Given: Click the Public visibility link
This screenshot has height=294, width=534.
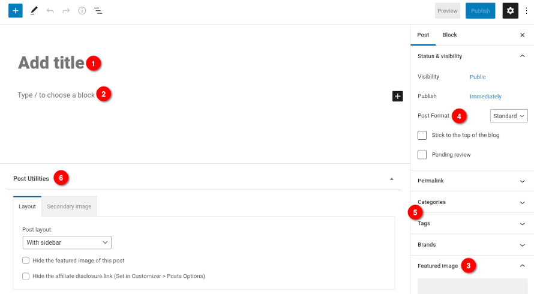Looking at the screenshot, I should pyautogui.click(x=478, y=77).
